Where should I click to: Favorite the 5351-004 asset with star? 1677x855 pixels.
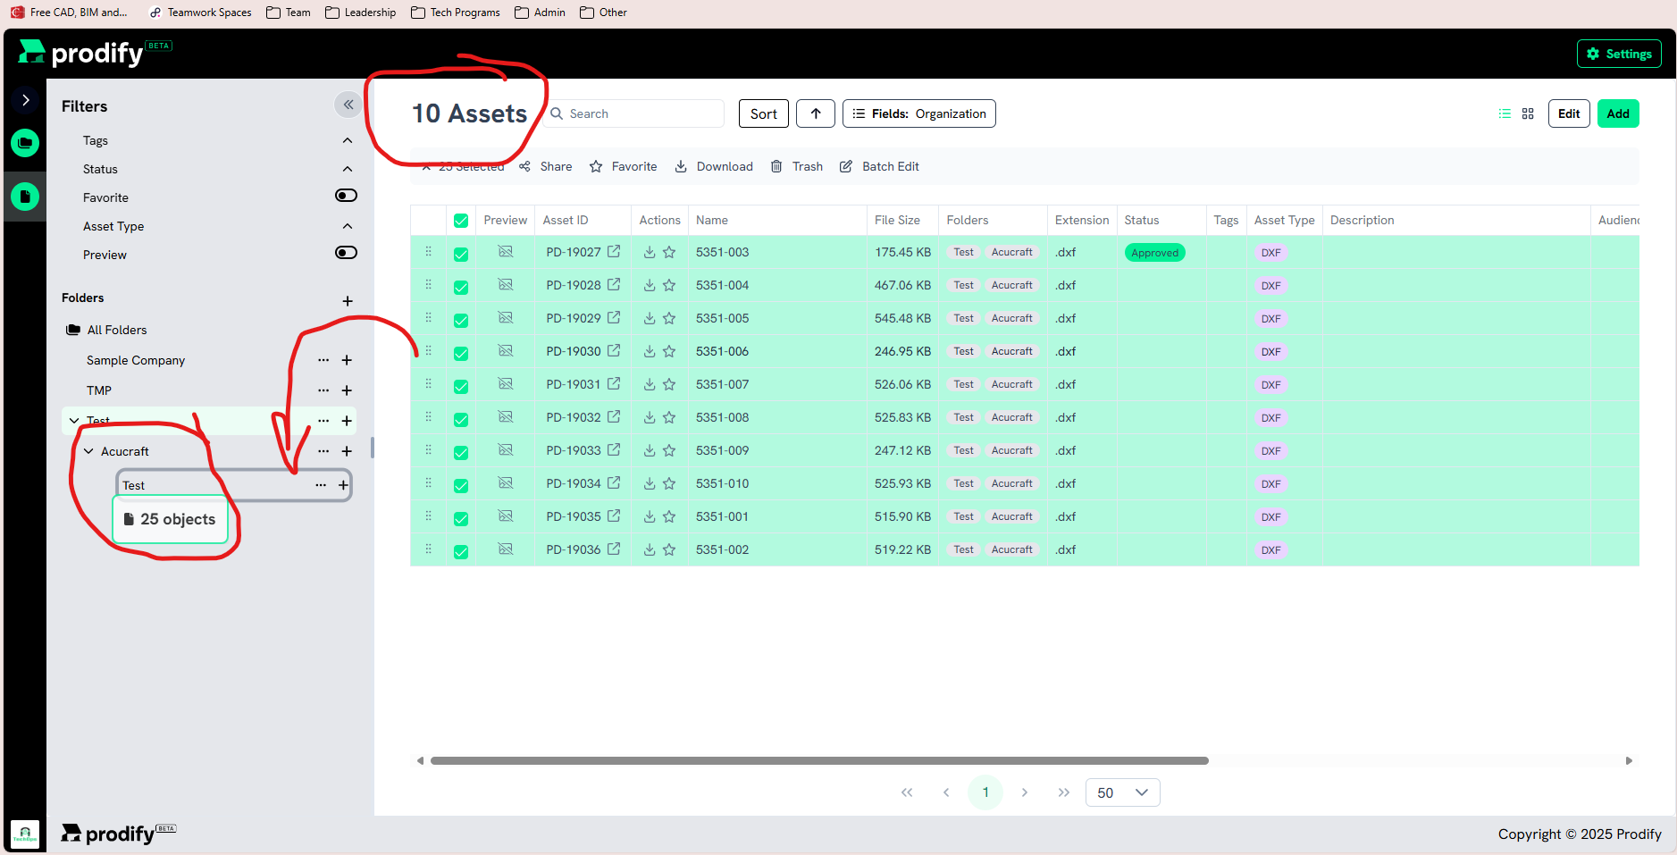669,285
